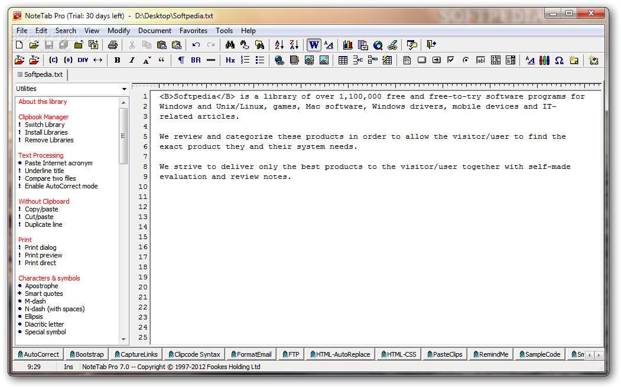Open the Utilities library dropdown
This screenshot has height=388, width=621.
click(124, 89)
